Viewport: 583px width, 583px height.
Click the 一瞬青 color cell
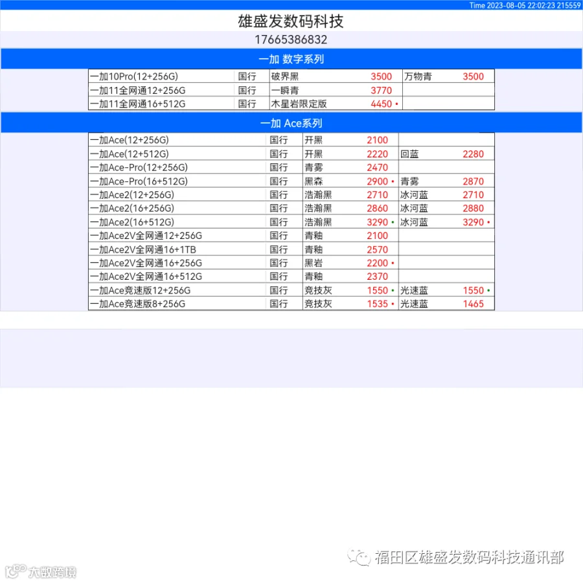285,90
